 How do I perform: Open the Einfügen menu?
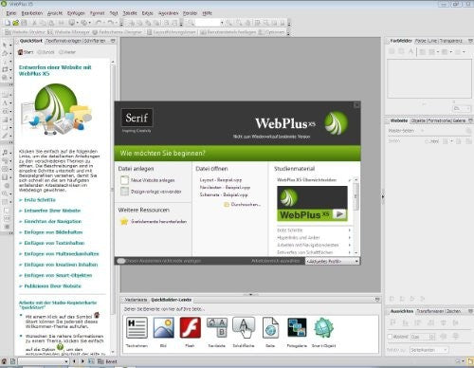pyautogui.click(x=76, y=13)
